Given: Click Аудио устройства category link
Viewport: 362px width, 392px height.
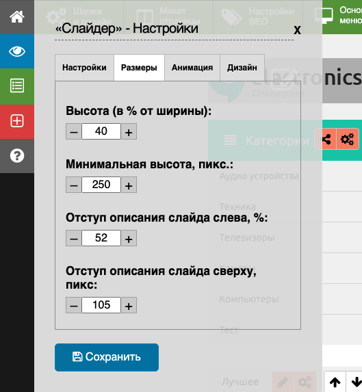Looking at the screenshot, I should click(x=259, y=177).
